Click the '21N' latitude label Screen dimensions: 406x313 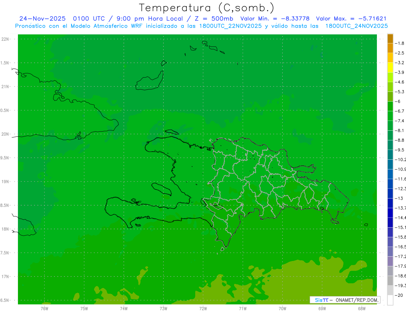(x=5, y=87)
